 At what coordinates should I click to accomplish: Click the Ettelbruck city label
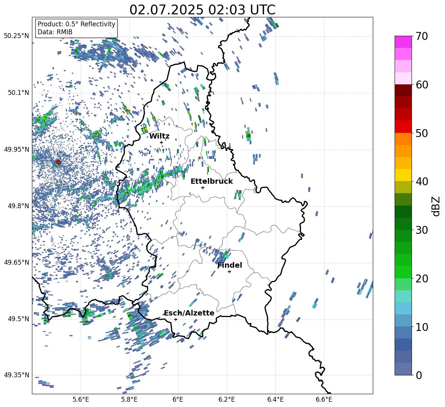click(212, 181)
